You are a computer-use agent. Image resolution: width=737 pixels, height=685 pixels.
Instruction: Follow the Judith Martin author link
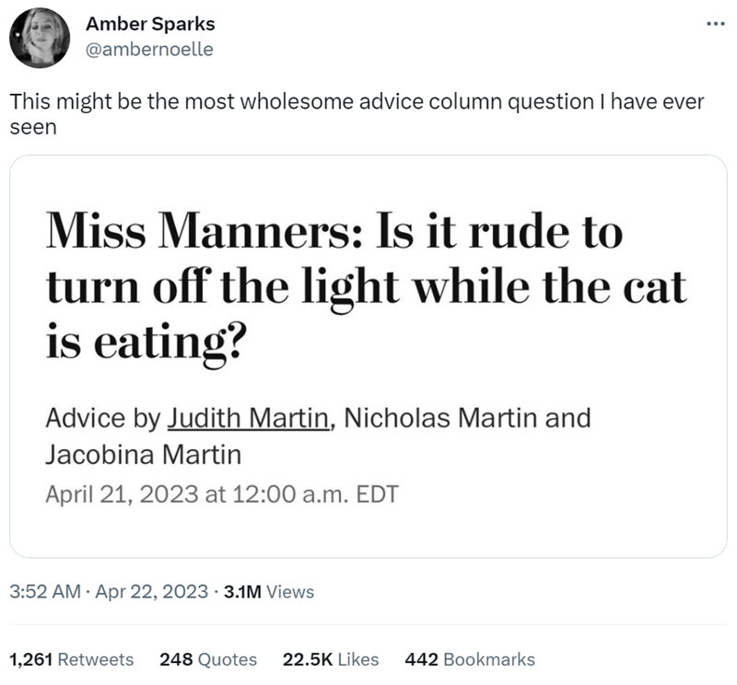point(248,418)
